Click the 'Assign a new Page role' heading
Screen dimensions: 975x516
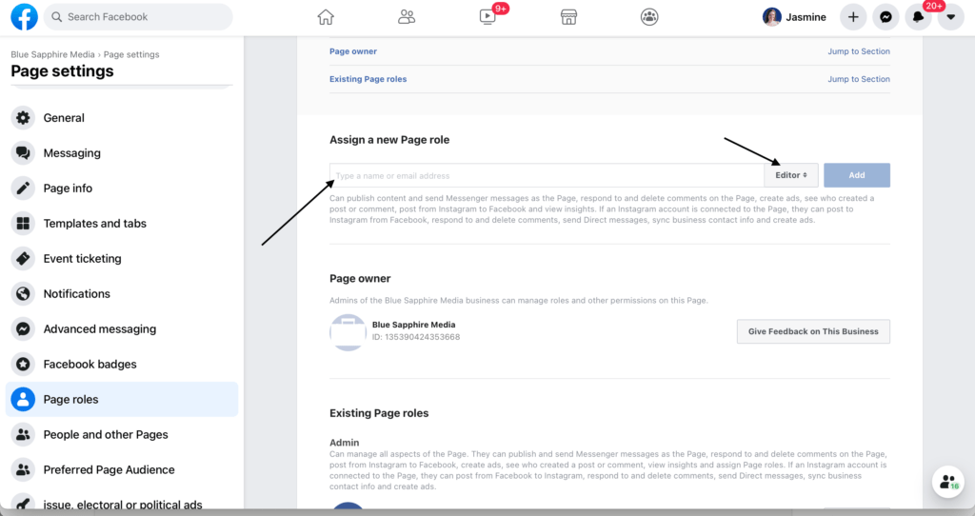click(389, 140)
